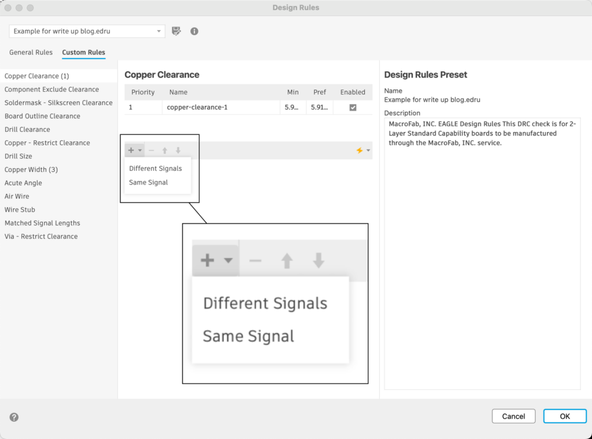Click into the Description text box
The image size is (592, 439).
(482, 254)
